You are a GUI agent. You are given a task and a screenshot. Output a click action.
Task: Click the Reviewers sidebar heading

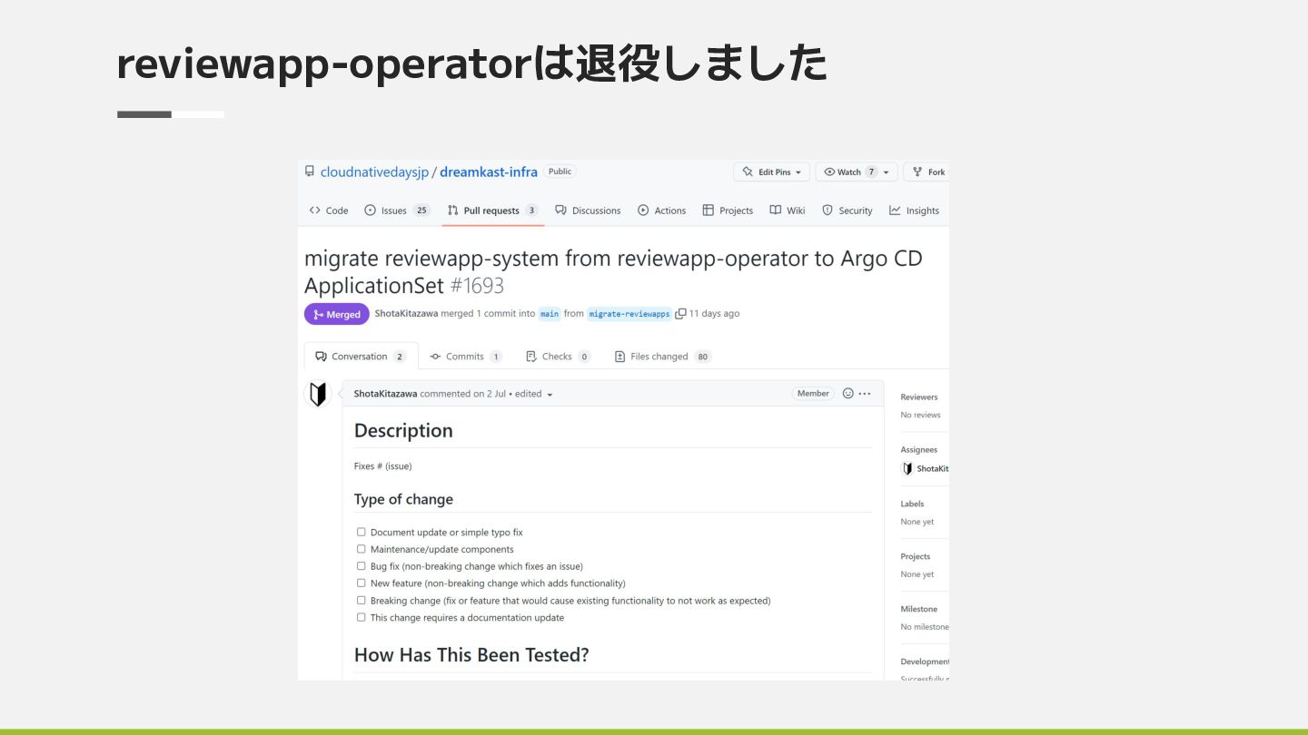coord(919,397)
